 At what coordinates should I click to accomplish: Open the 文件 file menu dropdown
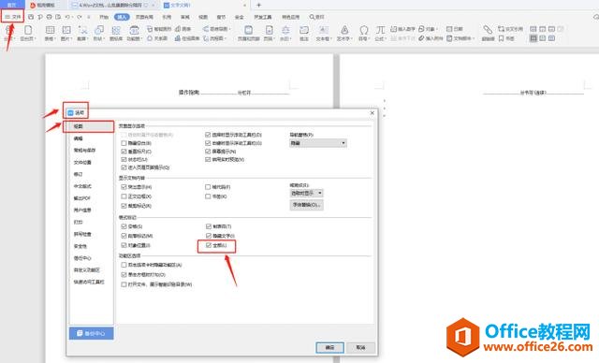tap(12, 17)
